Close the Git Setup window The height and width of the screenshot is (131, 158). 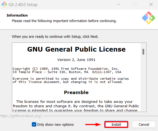[x=151, y=4]
